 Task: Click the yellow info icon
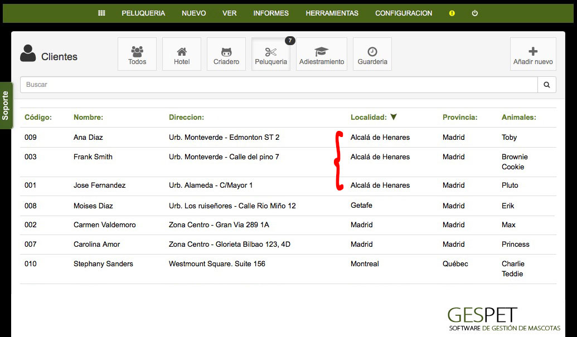[452, 13]
